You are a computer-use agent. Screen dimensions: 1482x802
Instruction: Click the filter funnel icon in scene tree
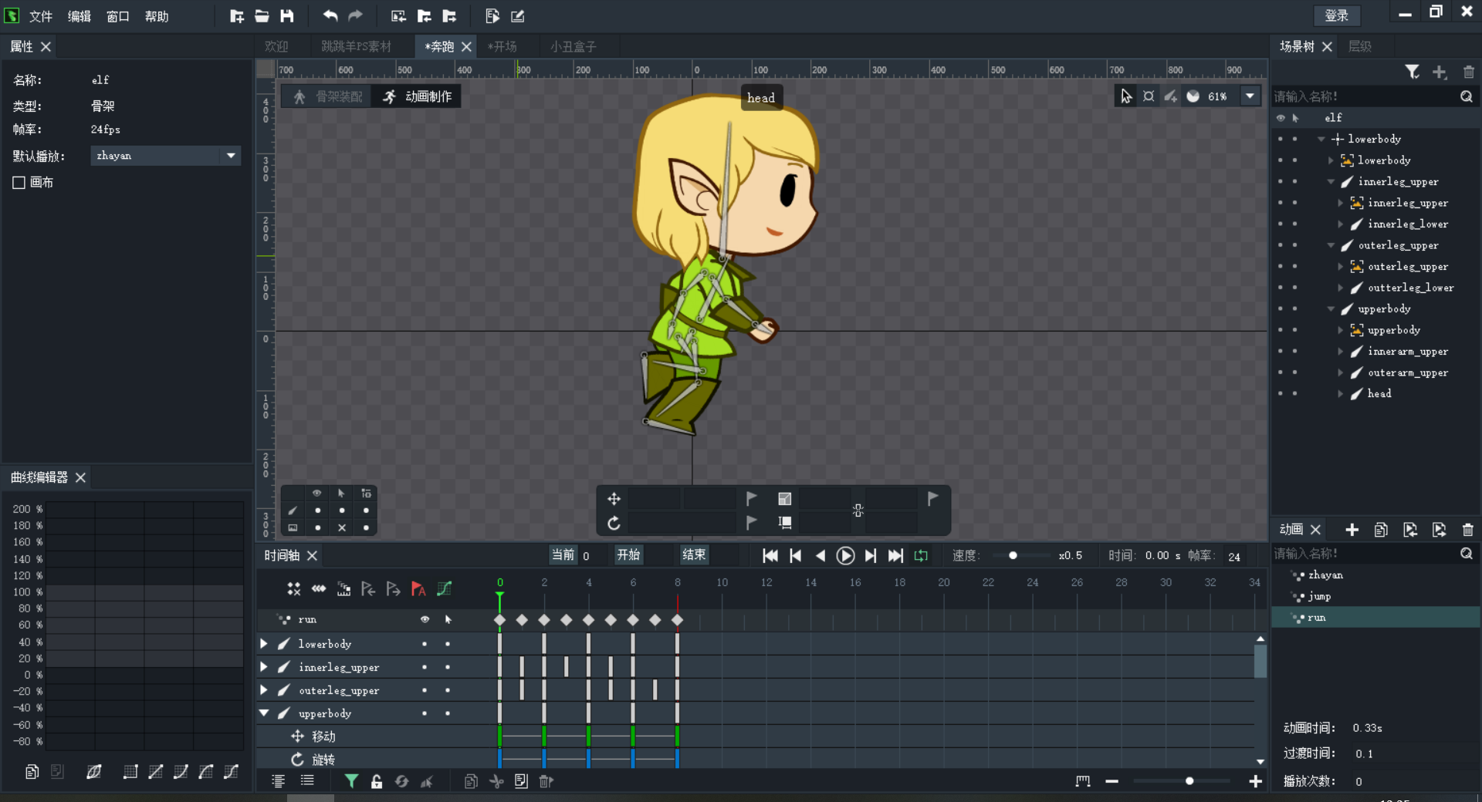click(1412, 72)
